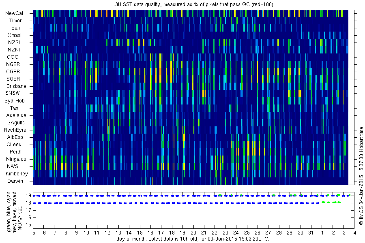Click the CGBR region label

(13, 72)
